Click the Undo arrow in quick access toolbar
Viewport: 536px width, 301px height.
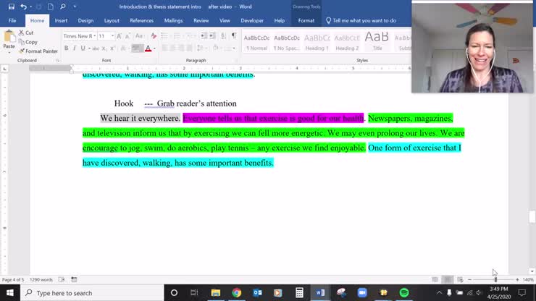tap(23, 7)
